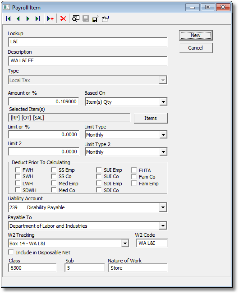Delete record red X icon

pyautogui.click(x=63, y=19)
